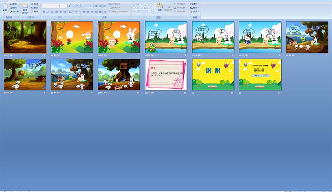
Task: Select slide 10, the treehouse scene
Action: pos(119,75)
